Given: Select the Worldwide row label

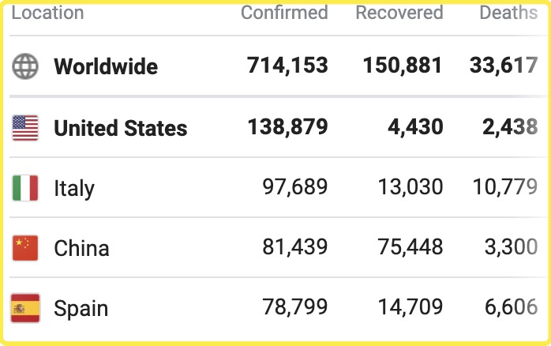Looking at the screenshot, I should click(x=106, y=66).
